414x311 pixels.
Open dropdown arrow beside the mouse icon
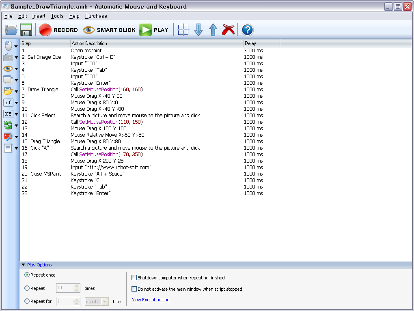click(x=16, y=46)
